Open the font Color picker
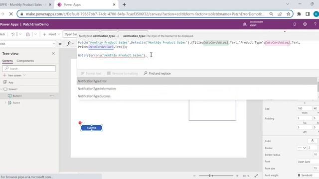Viewport: 319px width, 179px height. pyautogui.click(x=313, y=141)
